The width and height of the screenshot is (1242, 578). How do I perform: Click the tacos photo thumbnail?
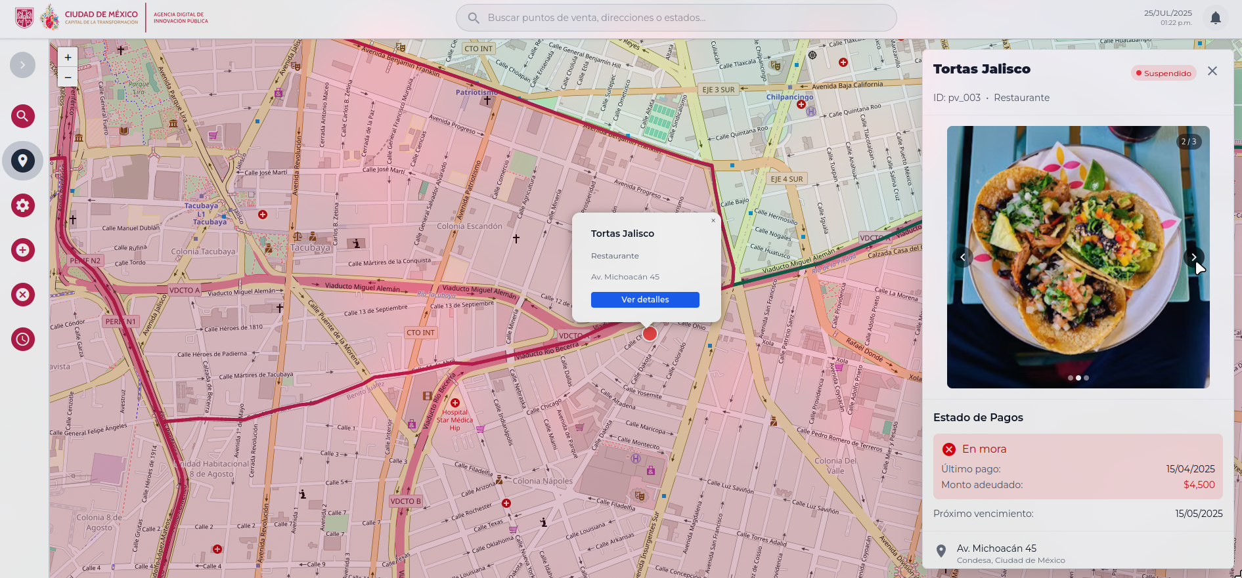(x=1078, y=257)
